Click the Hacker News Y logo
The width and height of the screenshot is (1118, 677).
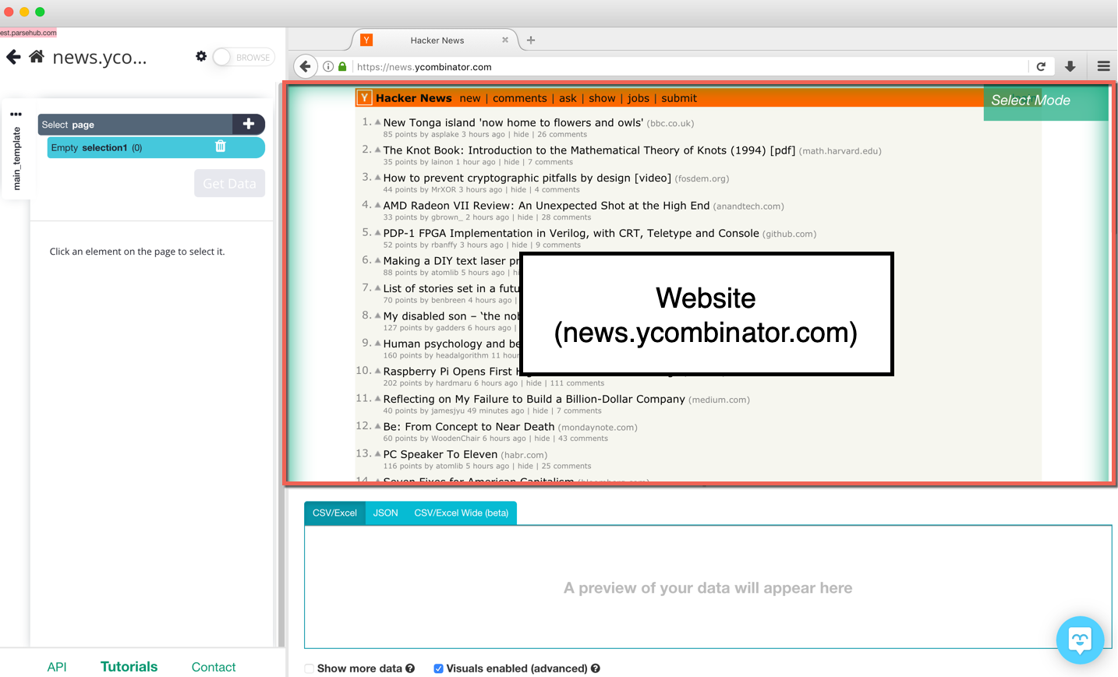click(364, 97)
